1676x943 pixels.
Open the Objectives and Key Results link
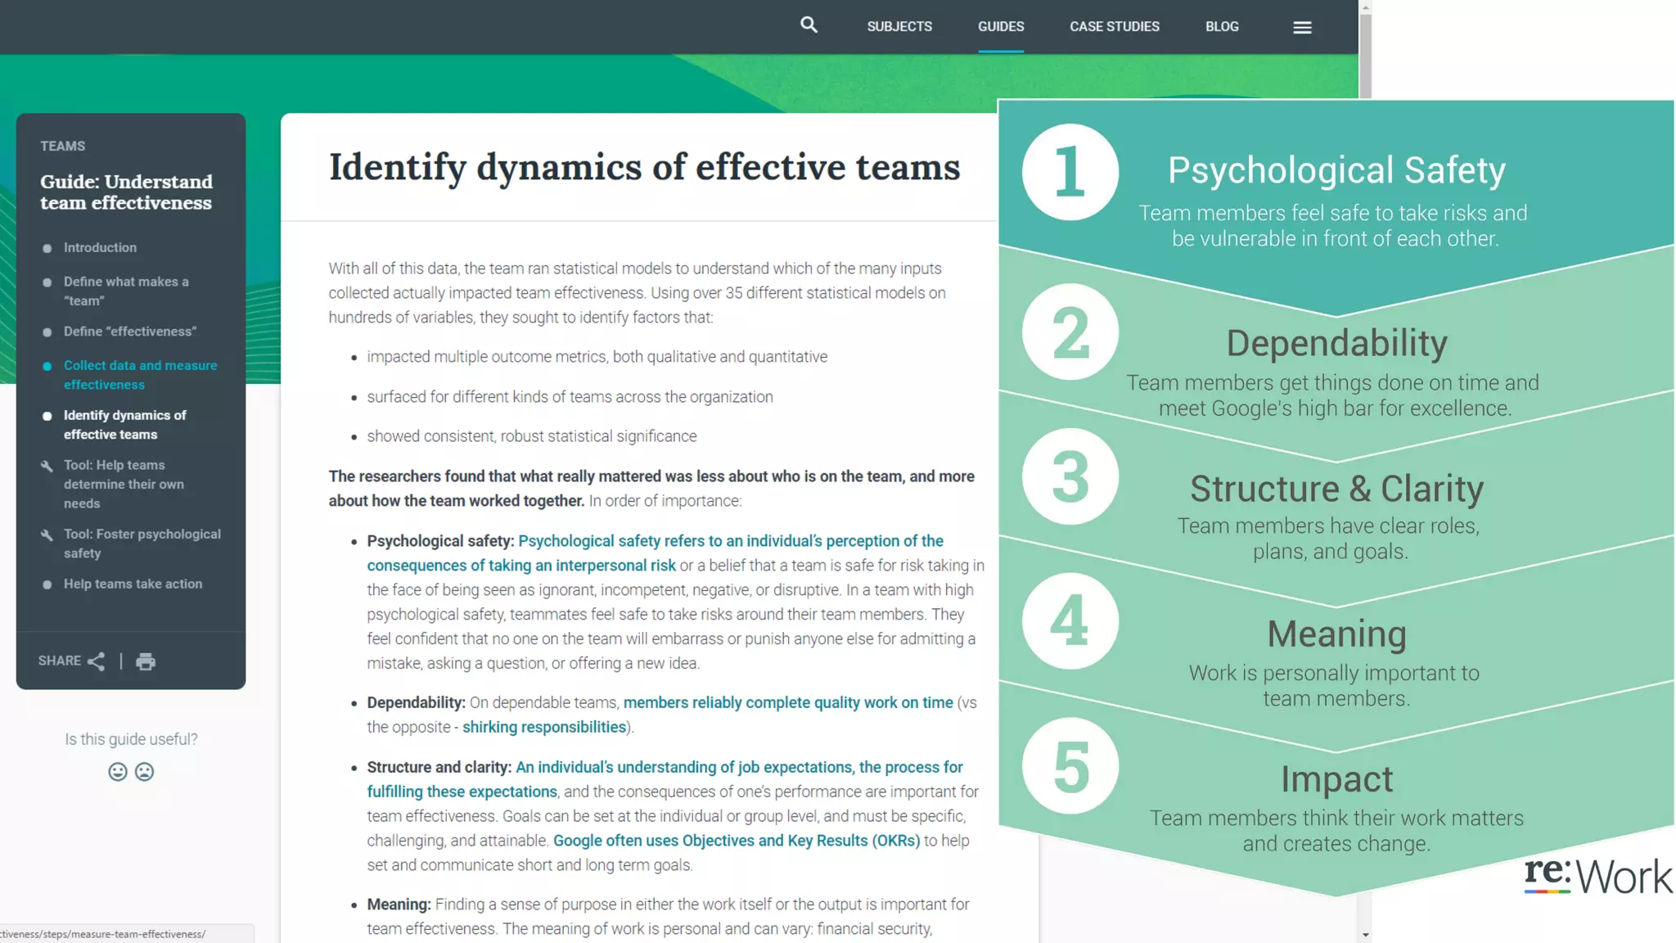736,841
